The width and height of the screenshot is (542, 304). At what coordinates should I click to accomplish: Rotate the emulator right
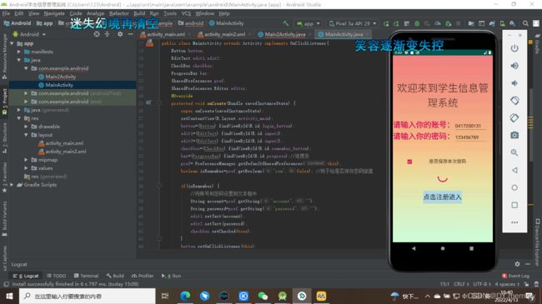coord(514,117)
